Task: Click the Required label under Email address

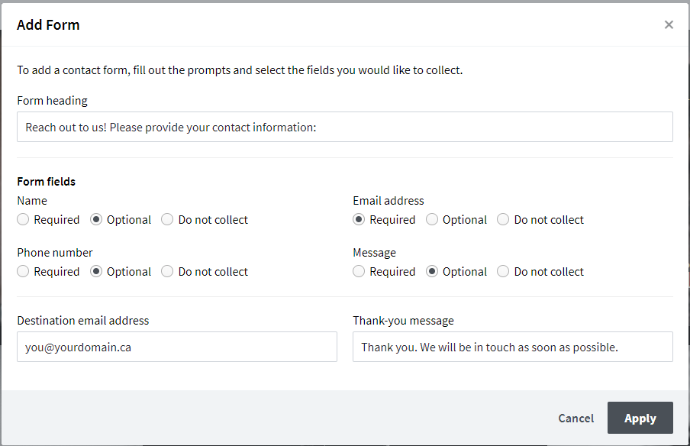Action: [392, 220]
